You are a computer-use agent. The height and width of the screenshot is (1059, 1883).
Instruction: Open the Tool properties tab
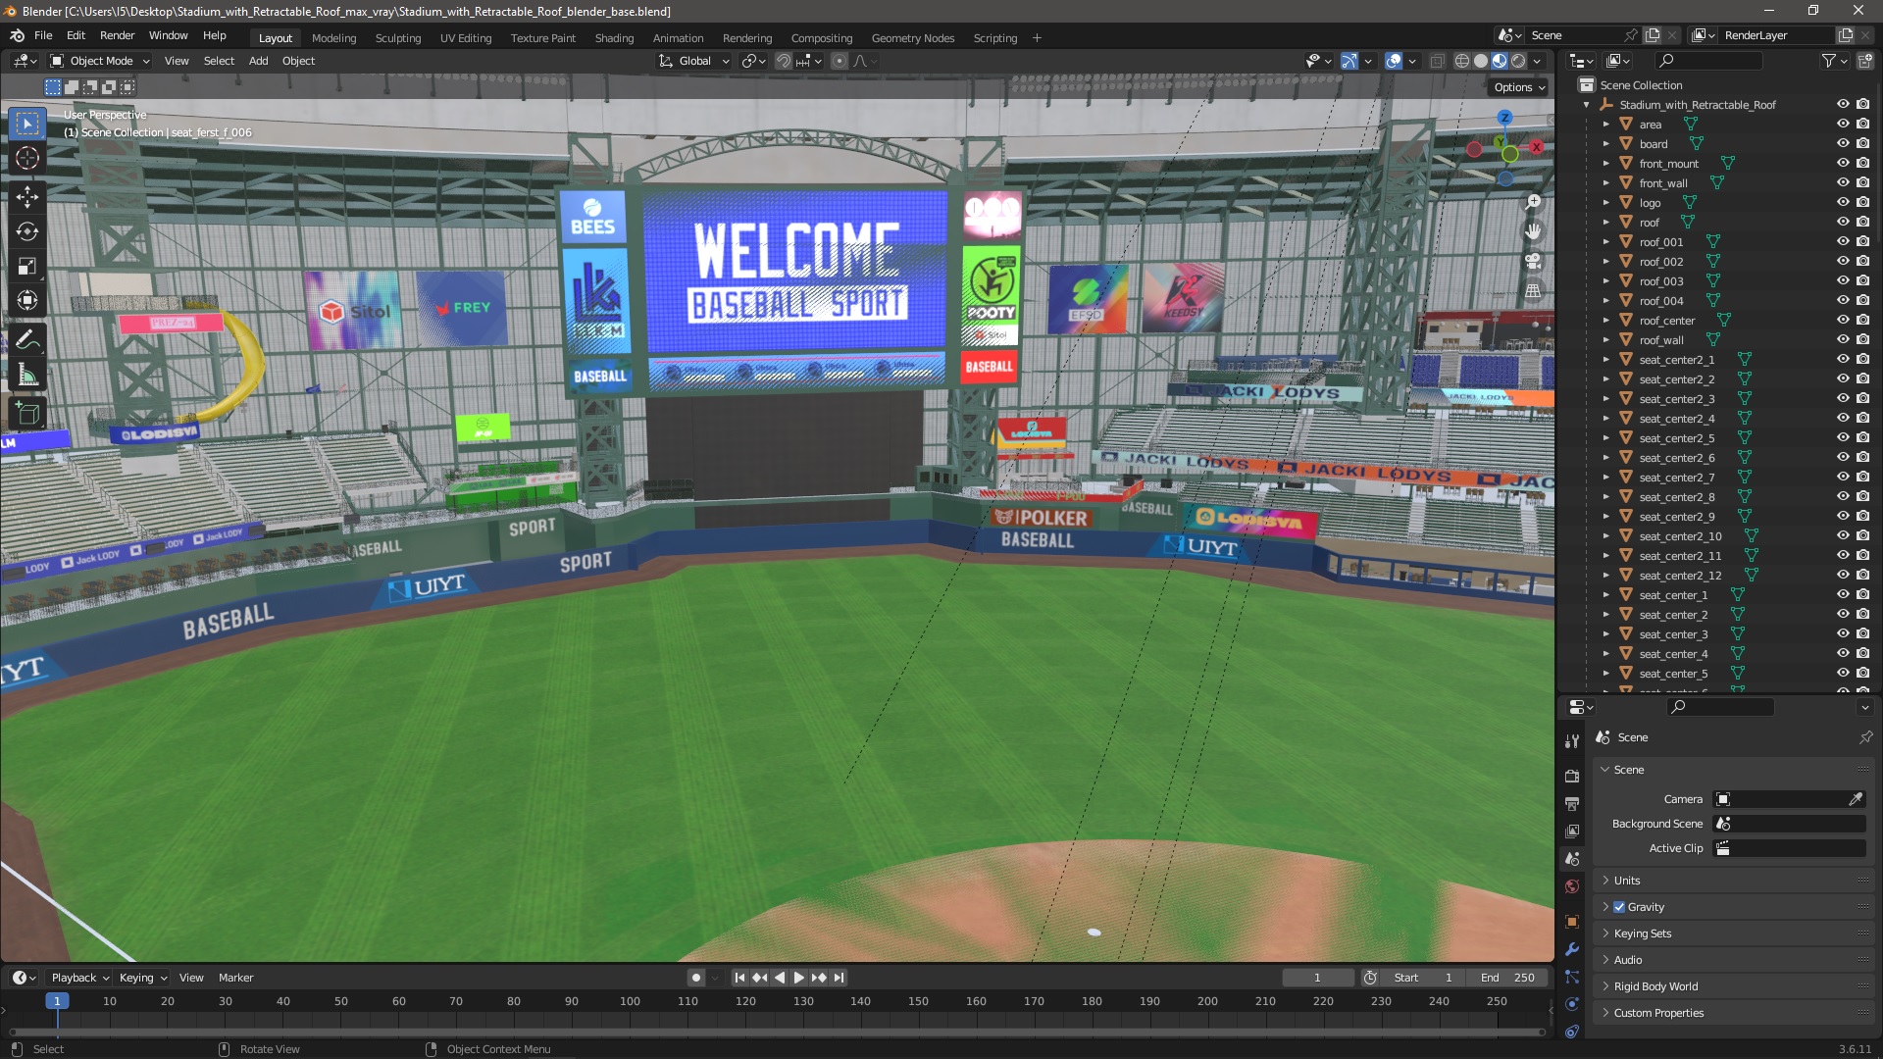1572,741
